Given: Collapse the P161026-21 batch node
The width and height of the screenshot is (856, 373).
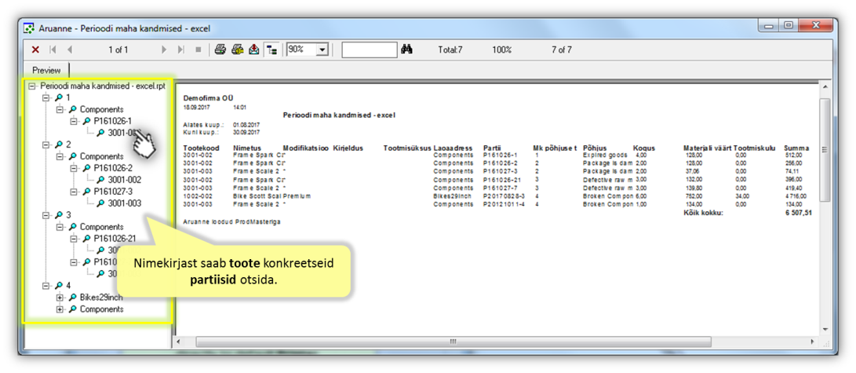Looking at the screenshot, I should [74, 239].
